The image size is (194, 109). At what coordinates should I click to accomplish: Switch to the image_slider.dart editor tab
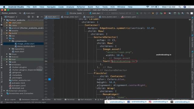[x=71, y=17]
